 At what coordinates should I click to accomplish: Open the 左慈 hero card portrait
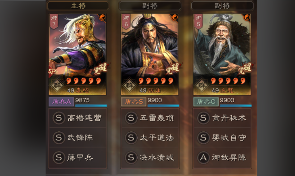pyautogui.click(x=222, y=54)
